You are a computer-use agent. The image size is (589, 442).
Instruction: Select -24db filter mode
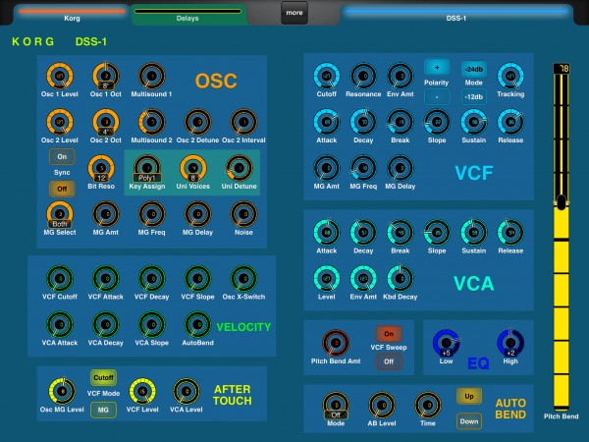(474, 69)
